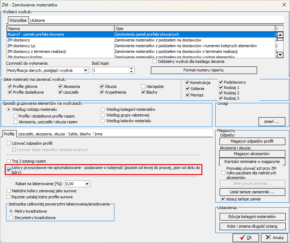Click the Anuluj cancel button
290x243 pixels.
point(274,238)
